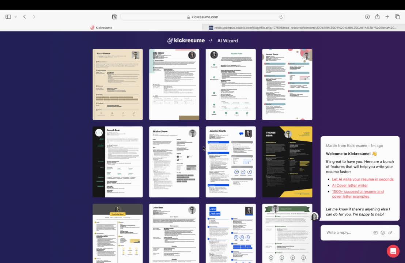Viewport: 405px width, 263px height.
Task: Open the GIF picker icon in chat reply
Action: [375, 233]
